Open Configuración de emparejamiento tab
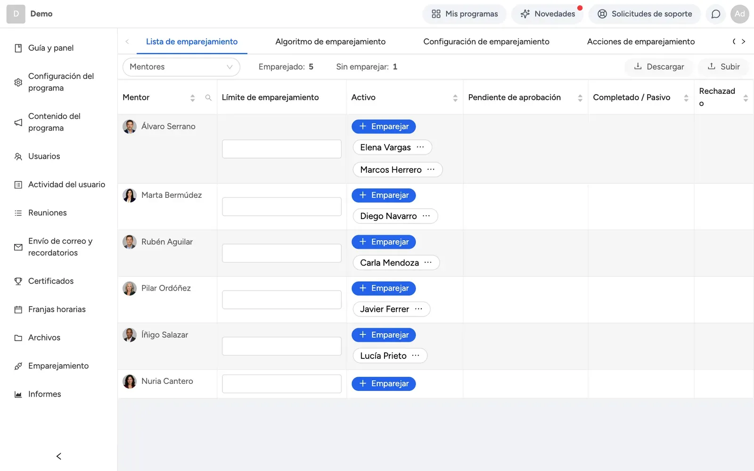754x471 pixels. [x=486, y=41]
